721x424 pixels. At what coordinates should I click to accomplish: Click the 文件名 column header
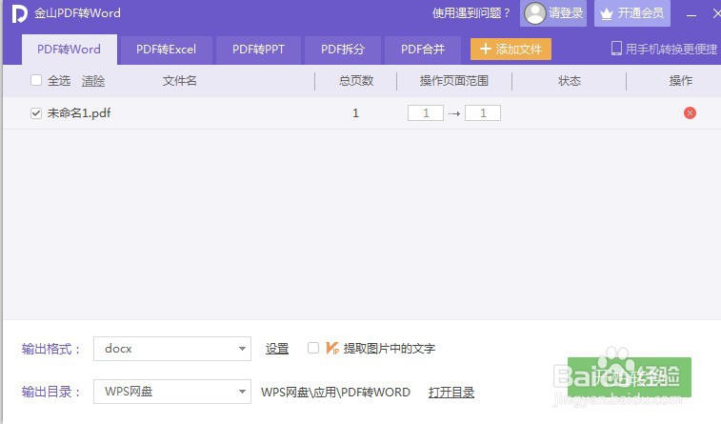coord(179,81)
